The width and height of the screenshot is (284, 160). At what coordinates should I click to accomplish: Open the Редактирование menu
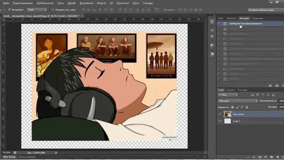23,3
